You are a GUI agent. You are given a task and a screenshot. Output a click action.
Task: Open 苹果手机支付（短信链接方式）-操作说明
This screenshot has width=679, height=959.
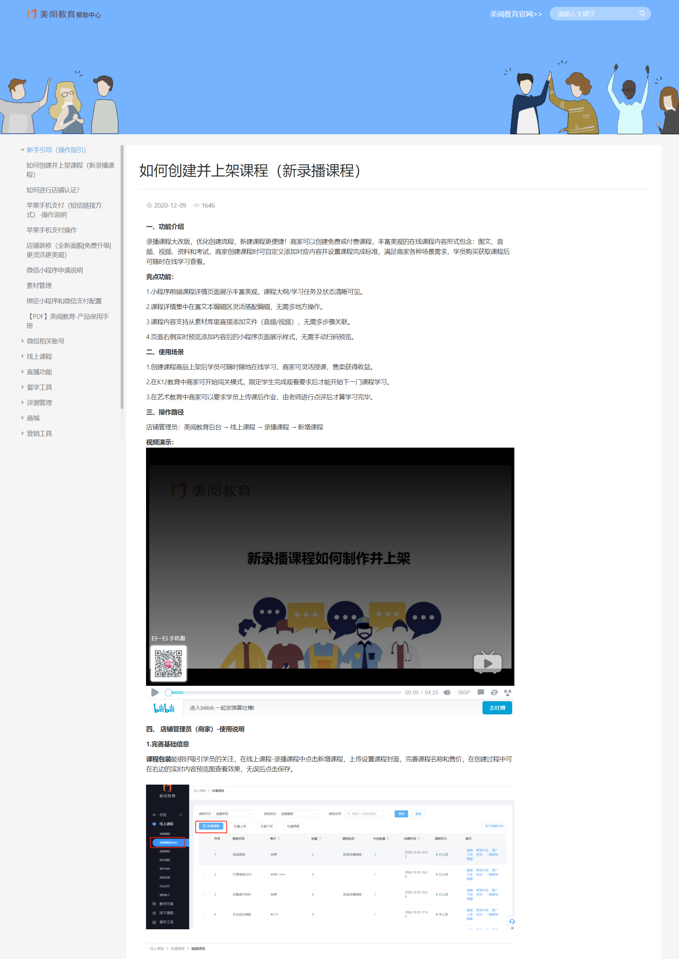tap(64, 210)
